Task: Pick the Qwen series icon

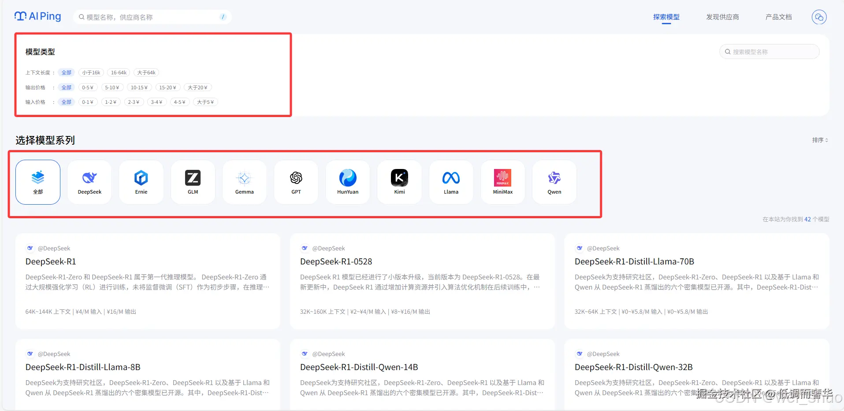Action: pyautogui.click(x=554, y=178)
